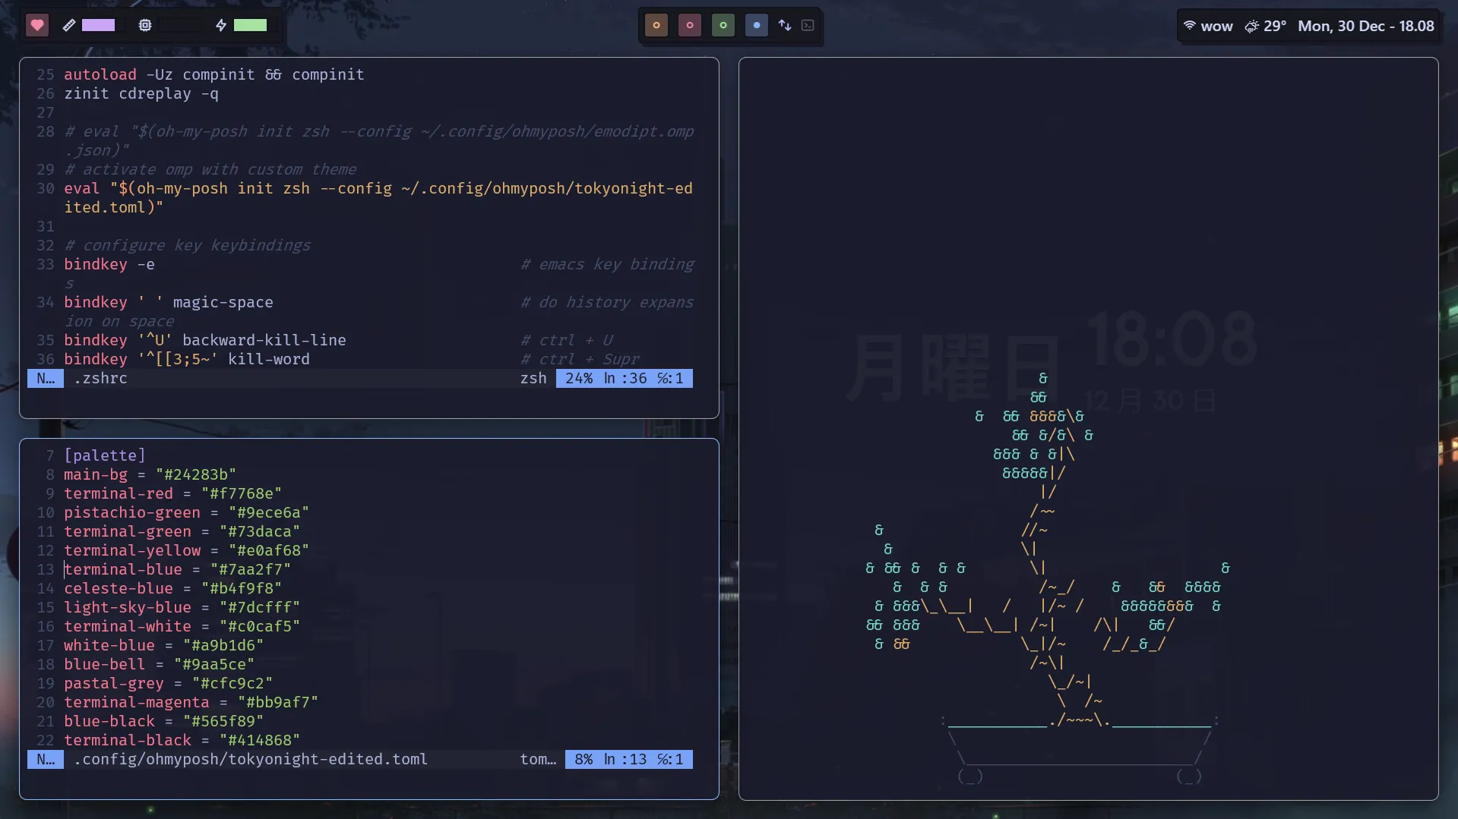The height and width of the screenshot is (819, 1458).
Task: Click the wow network name
Action: click(1218, 25)
